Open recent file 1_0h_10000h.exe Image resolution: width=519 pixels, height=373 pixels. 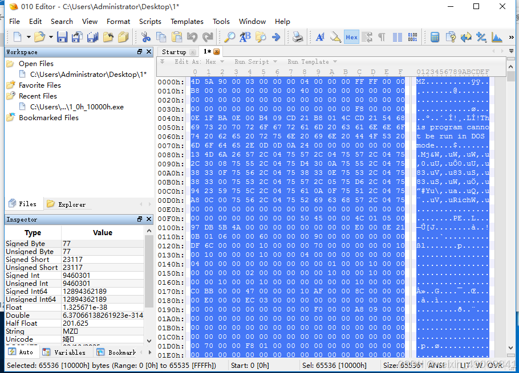coord(77,107)
